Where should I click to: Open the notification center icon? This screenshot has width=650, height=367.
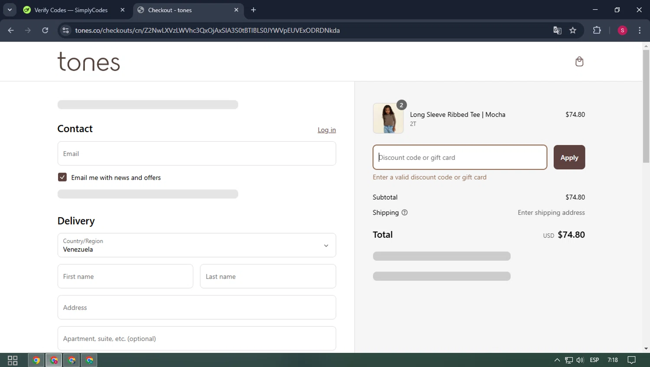coord(632,360)
